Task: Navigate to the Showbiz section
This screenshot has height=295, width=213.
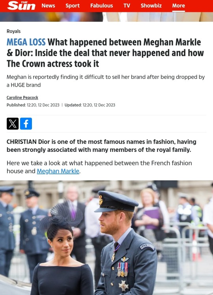Action: tap(151, 6)
